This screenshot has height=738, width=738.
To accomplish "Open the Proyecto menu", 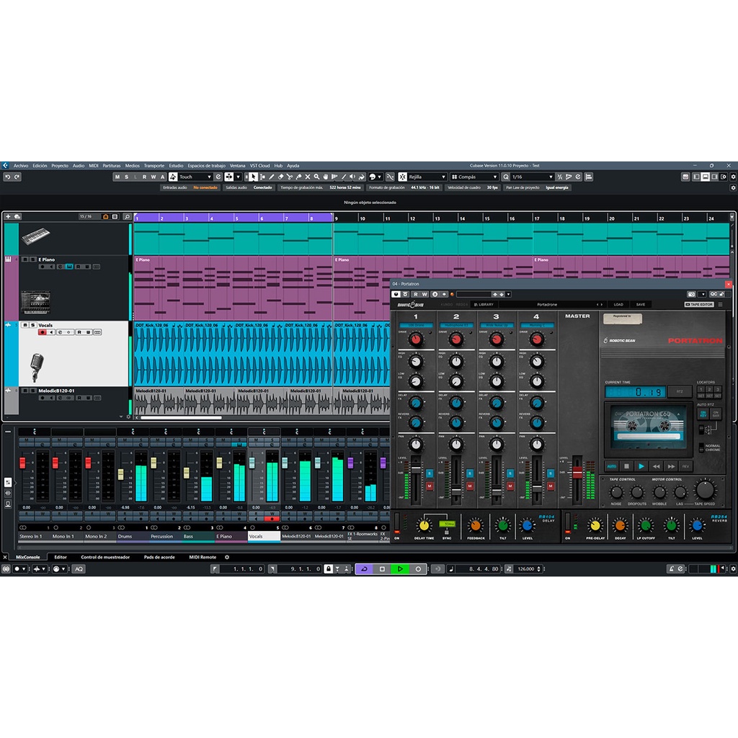I will coord(60,165).
